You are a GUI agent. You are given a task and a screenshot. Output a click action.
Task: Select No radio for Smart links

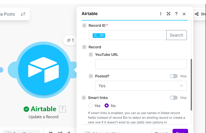[107, 105]
